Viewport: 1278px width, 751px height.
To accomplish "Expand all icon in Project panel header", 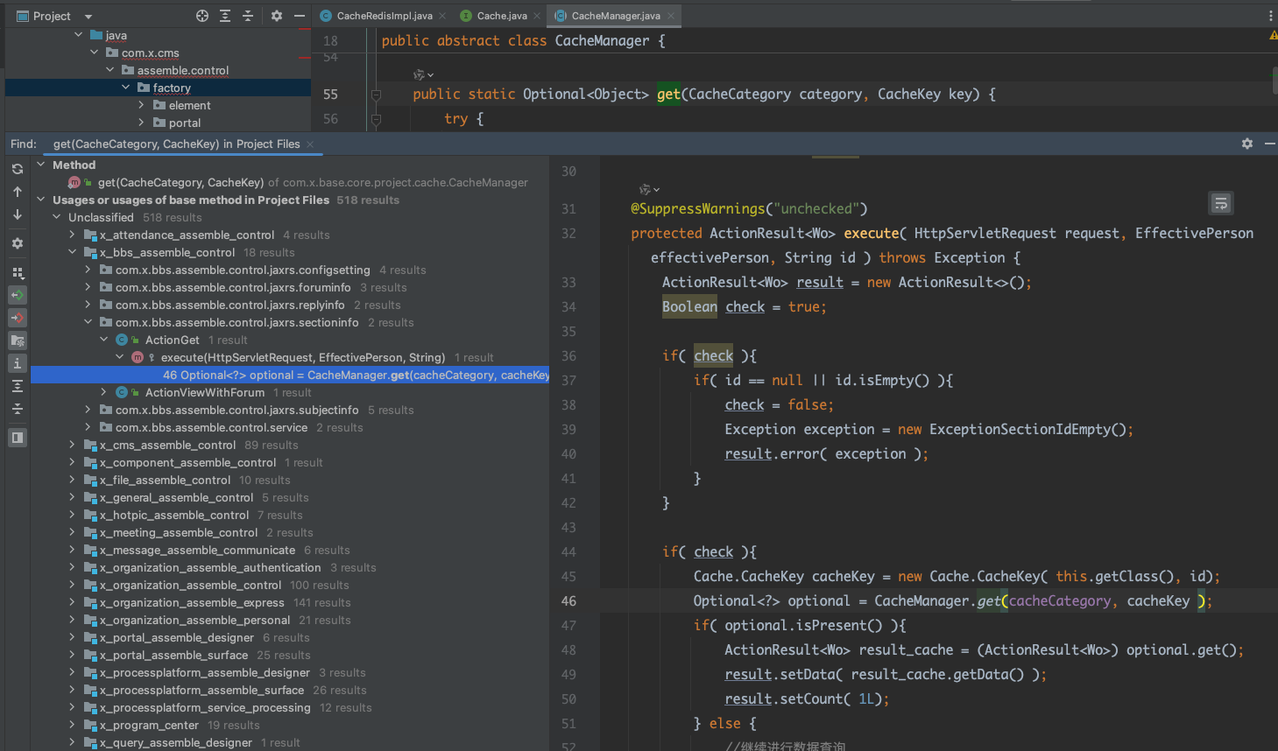I will (225, 16).
